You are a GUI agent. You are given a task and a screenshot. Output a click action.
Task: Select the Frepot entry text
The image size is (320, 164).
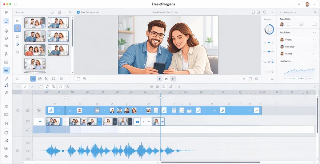[x=288, y=40]
